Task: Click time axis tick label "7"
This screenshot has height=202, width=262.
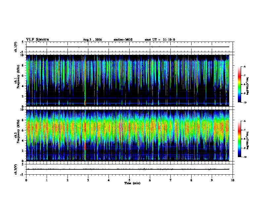Action: [x=171, y=180]
